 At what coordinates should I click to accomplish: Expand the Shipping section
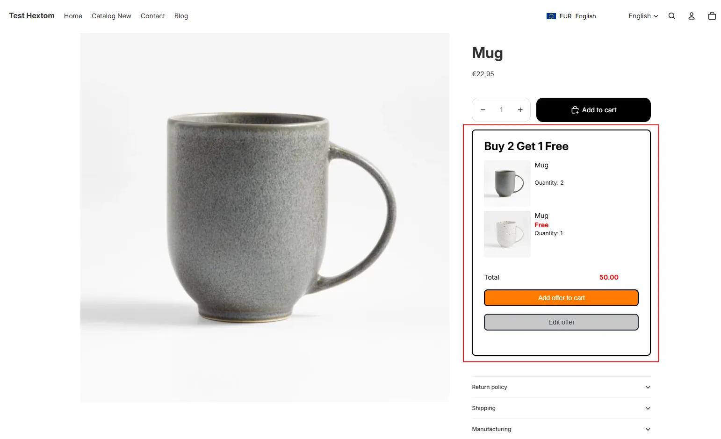(561, 408)
